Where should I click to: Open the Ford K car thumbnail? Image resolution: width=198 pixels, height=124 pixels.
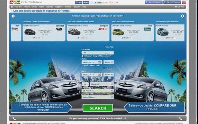[x=163, y=32]
